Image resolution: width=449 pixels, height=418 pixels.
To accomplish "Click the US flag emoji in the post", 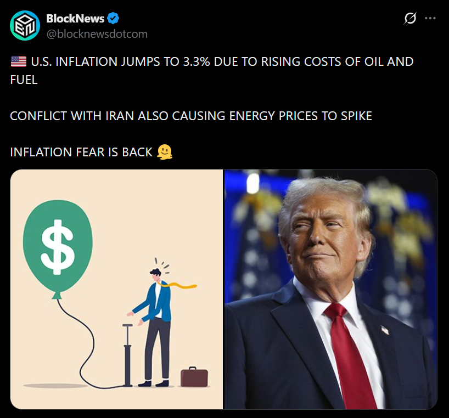I will tap(19, 61).
